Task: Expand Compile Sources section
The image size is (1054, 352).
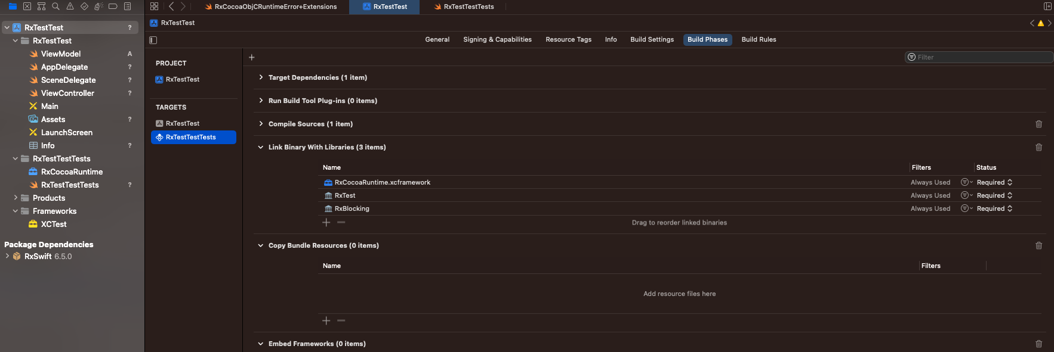Action: 261,124
